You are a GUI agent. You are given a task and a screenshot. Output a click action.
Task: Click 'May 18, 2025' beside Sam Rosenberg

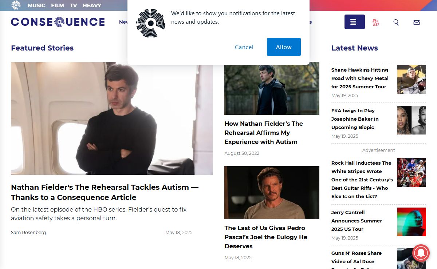pyautogui.click(x=179, y=232)
